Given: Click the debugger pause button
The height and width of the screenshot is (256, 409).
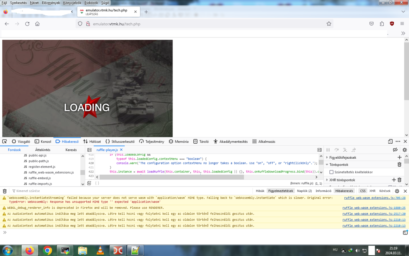Looking at the screenshot, I should (x=328, y=150).
